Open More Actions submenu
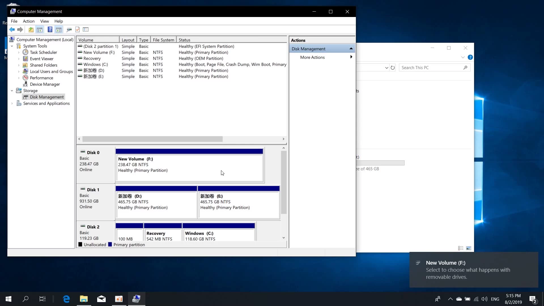 [322, 57]
